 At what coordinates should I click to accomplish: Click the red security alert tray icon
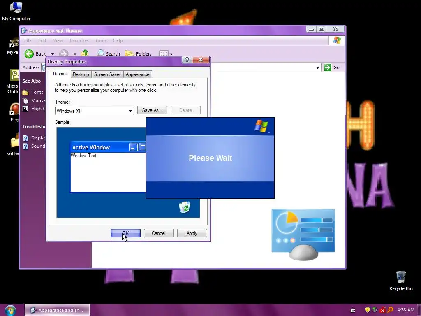coord(383,310)
